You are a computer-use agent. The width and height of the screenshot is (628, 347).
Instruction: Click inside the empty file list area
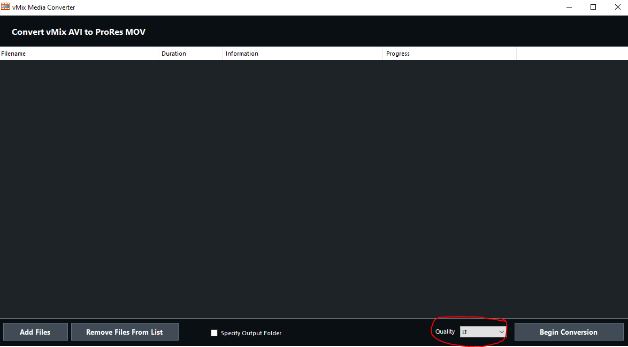coord(314,187)
